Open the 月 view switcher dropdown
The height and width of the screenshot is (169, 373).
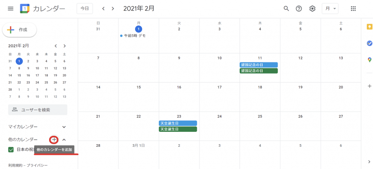[330, 8]
